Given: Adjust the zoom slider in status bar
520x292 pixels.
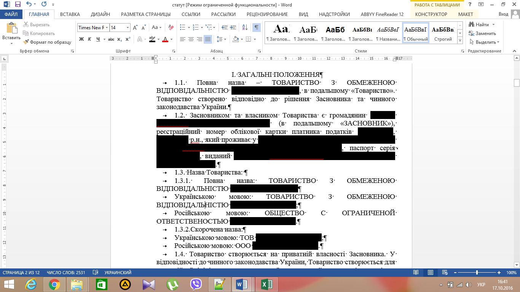Looking at the screenshot, I should (477, 273).
